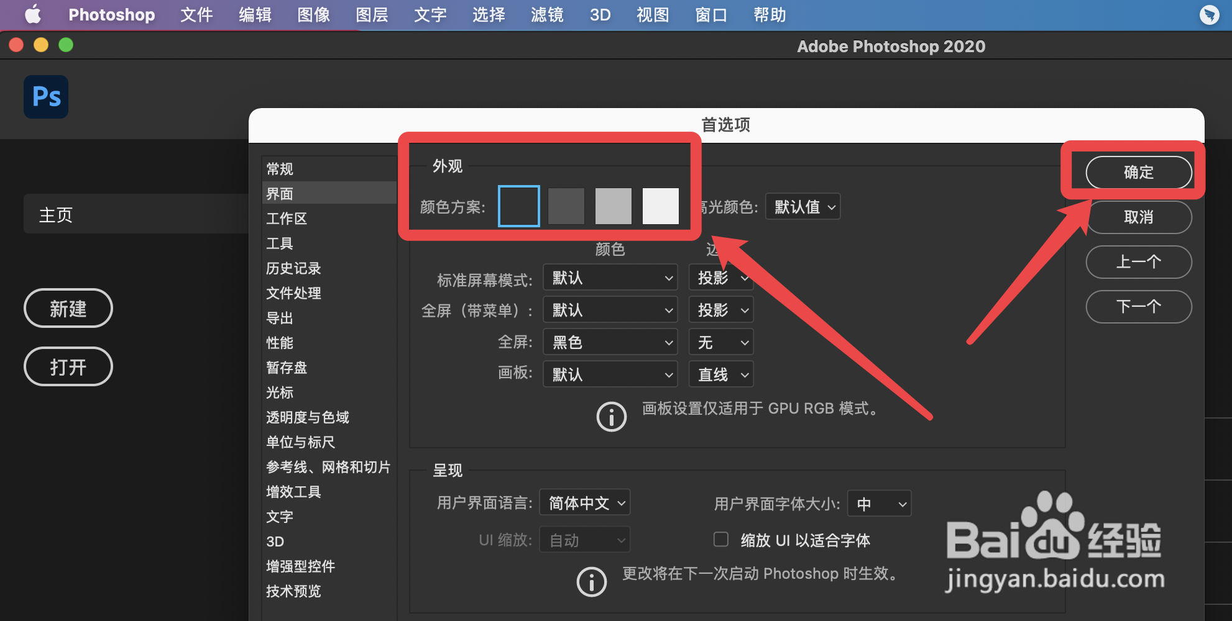Confirm preferences with 确定 button
Image resolution: width=1232 pixels, height=621 pixels.
click(x=1139, y=172)
